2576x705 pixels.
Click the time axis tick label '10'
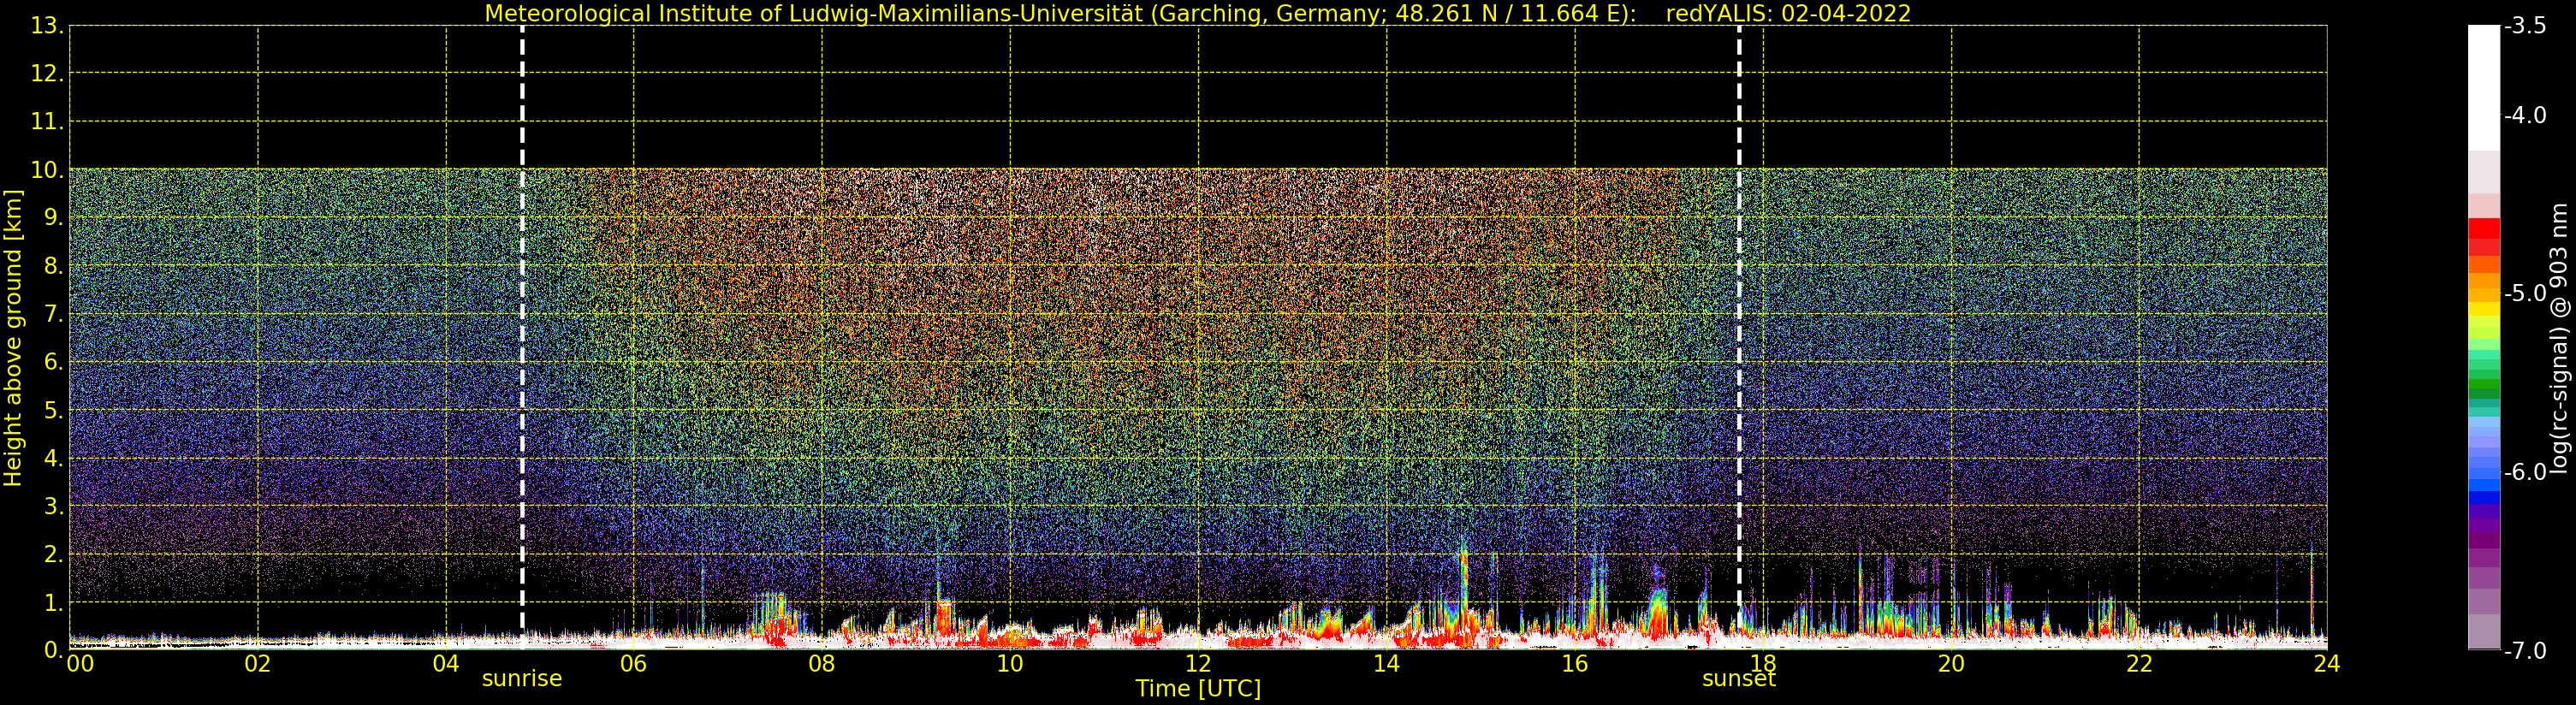[1010, 664]
